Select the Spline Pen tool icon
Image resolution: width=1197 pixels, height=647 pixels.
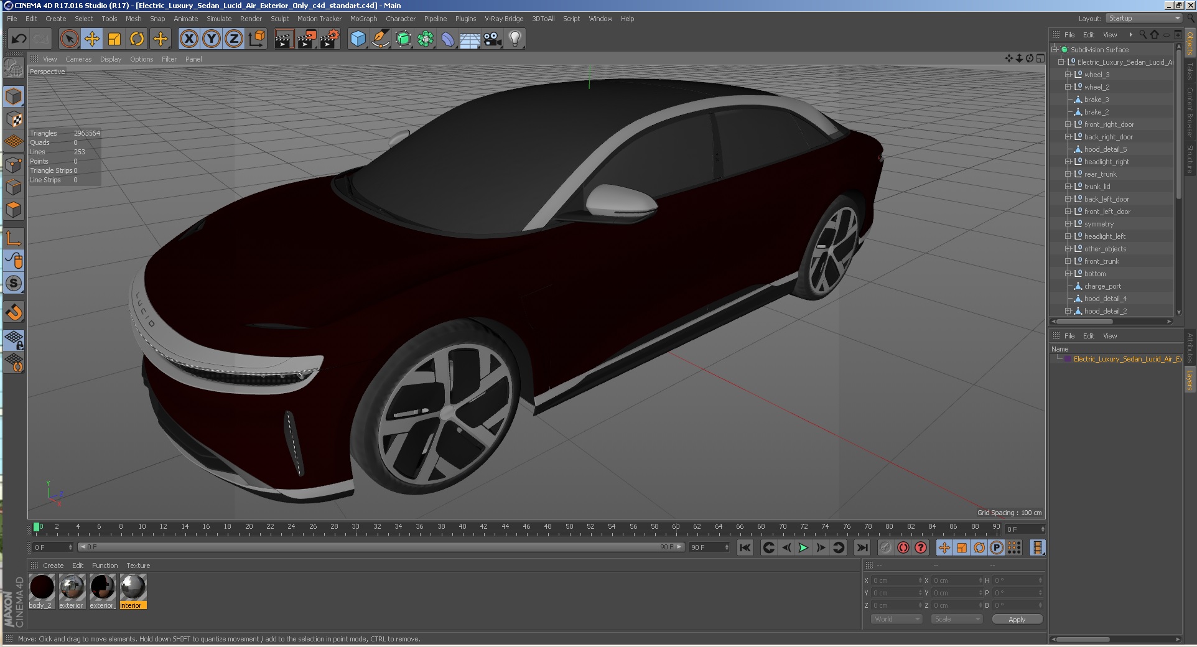pyautogui.click(x=380, y=39)
